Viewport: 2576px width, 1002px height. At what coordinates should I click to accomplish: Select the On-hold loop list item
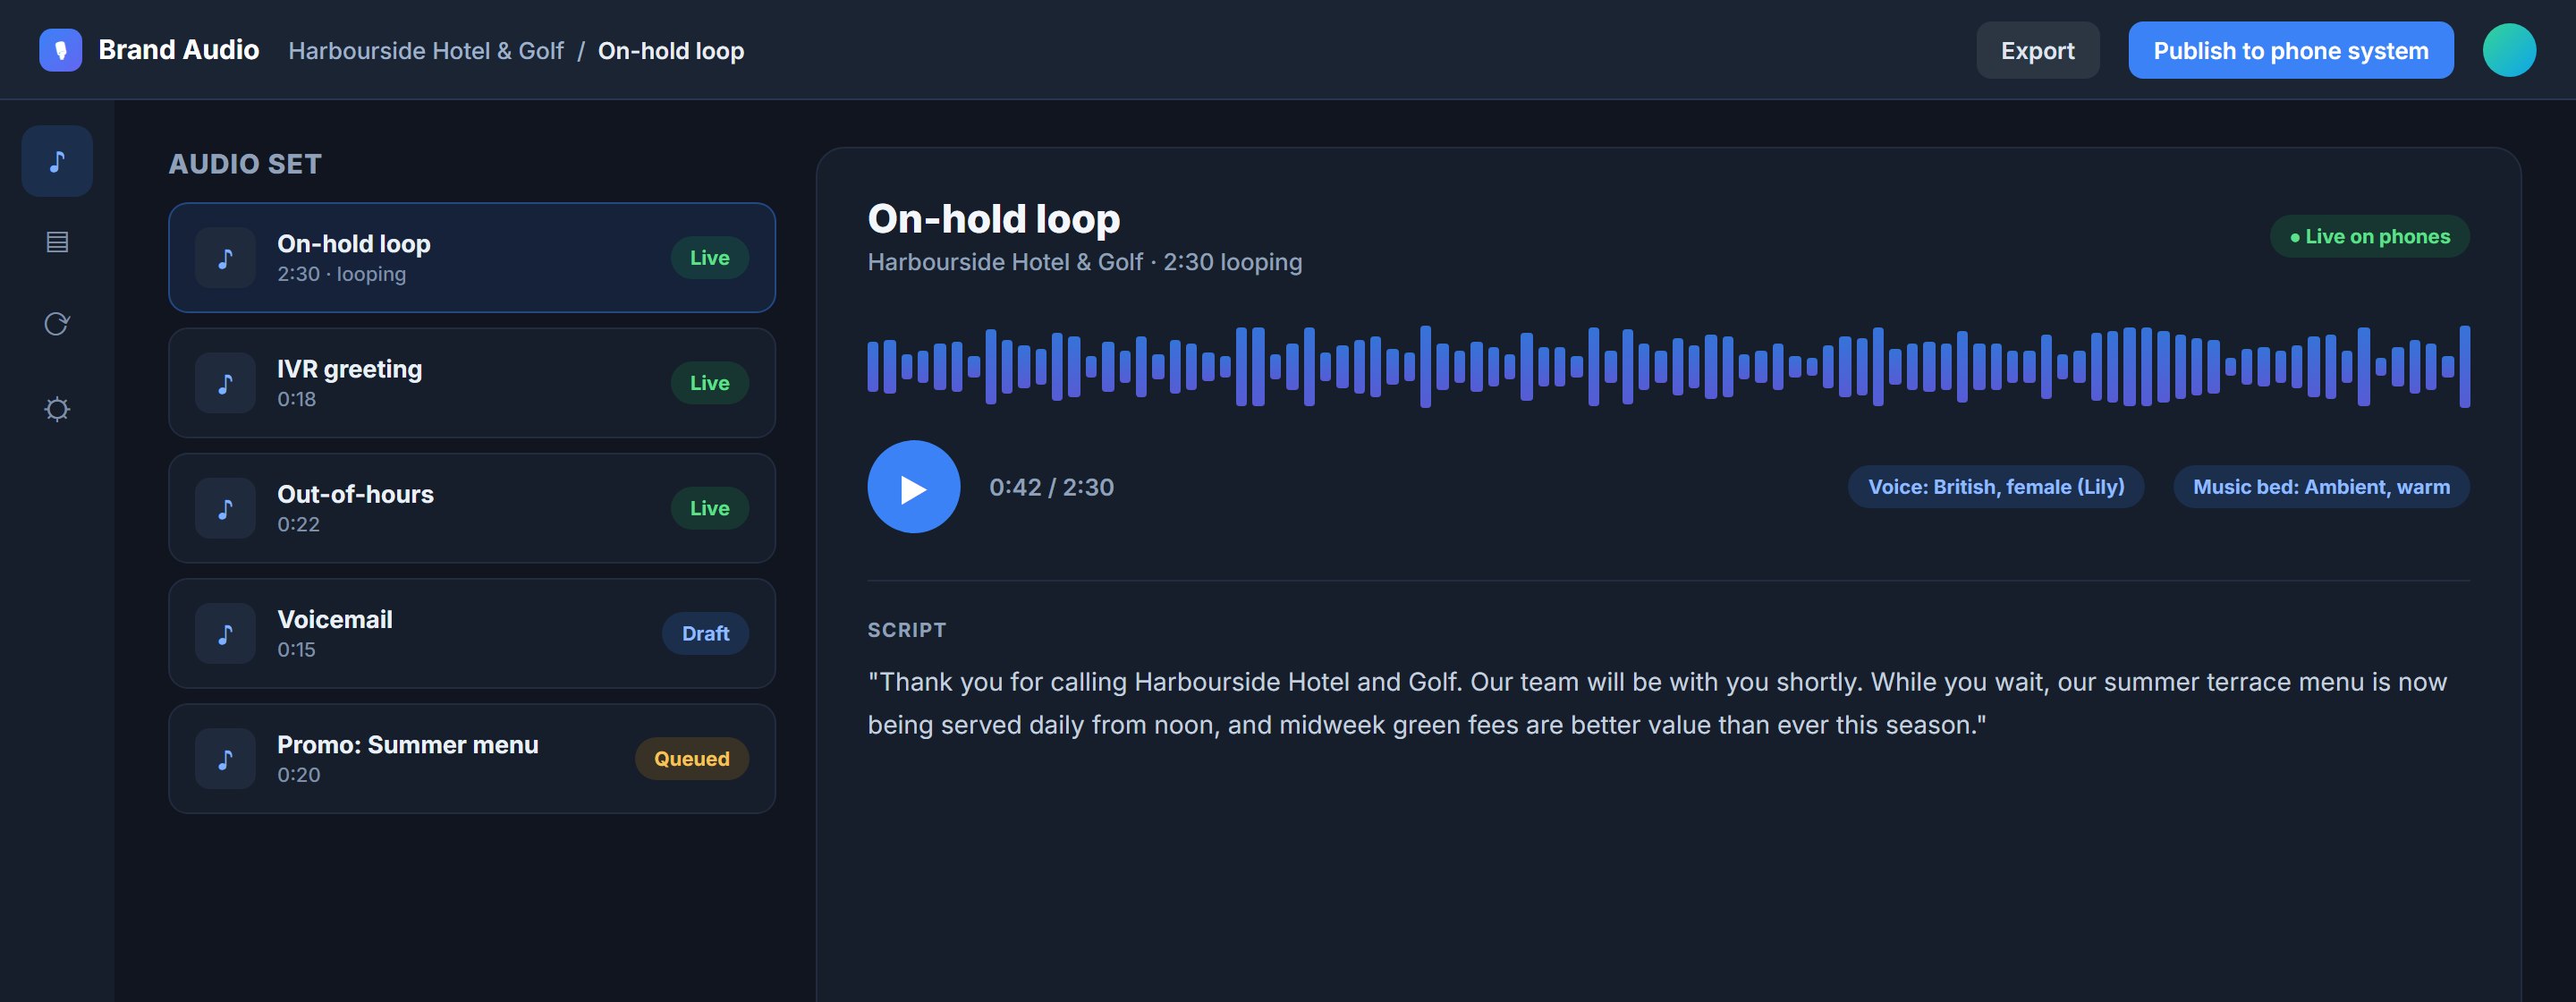[x=472, y=258]
